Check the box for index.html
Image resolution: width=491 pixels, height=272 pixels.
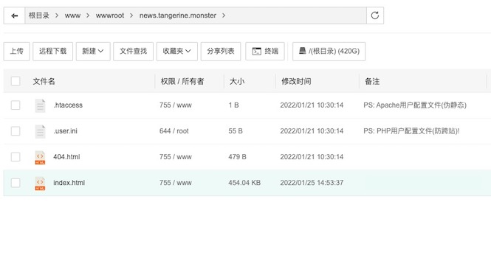click(16, 183)
